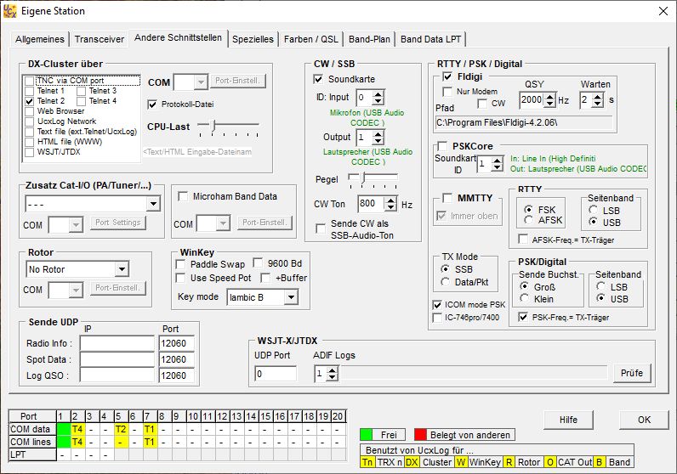The width and height of the screenshot is (677, 474).
Task: Click the UcxLog icon in title bar
Action: point(11,10)
